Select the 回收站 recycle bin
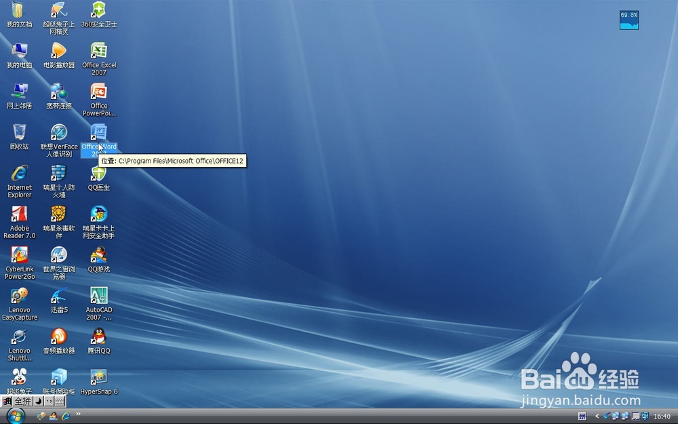Screen dimensions: 678x424 19,137
